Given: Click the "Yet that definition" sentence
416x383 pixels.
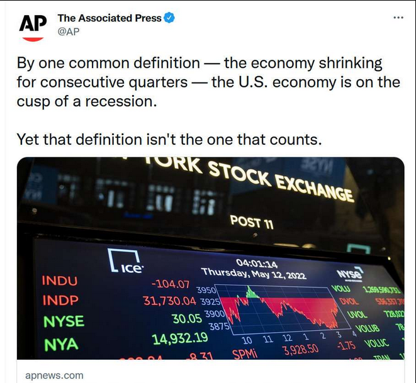Looking at the screenshot, I should tap(169, 139).
